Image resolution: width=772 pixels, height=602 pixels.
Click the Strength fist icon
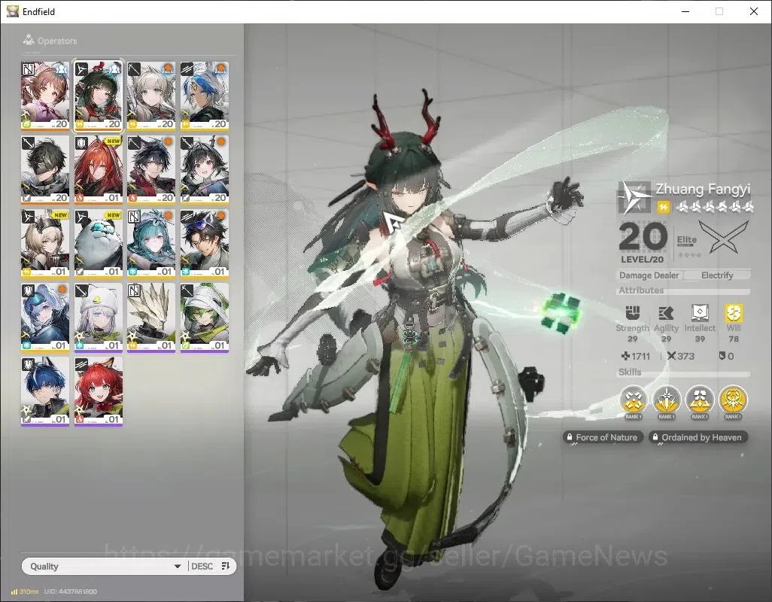tap(632, 312)
